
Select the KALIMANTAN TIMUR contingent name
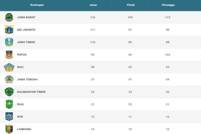tap(31, 92)
